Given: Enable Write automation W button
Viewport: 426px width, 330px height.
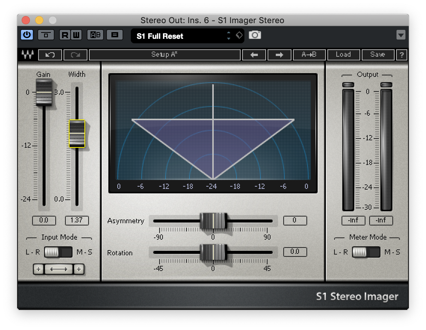Looking at the screenshot, I should click(x=76, y=35).
